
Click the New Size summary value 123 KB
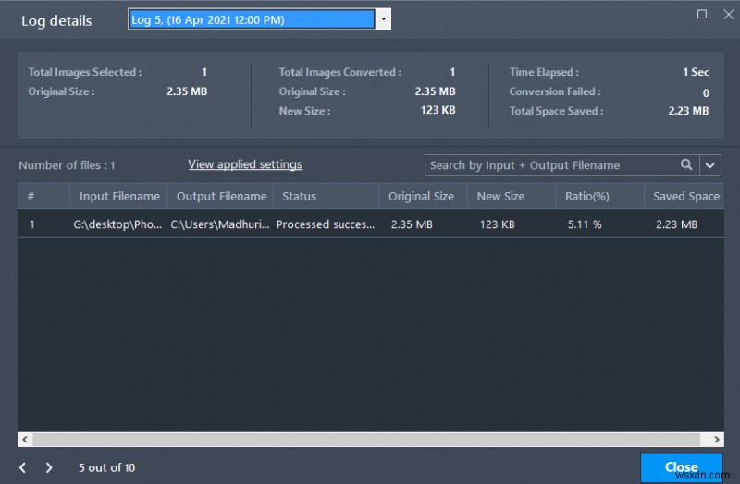coord(438,110)
